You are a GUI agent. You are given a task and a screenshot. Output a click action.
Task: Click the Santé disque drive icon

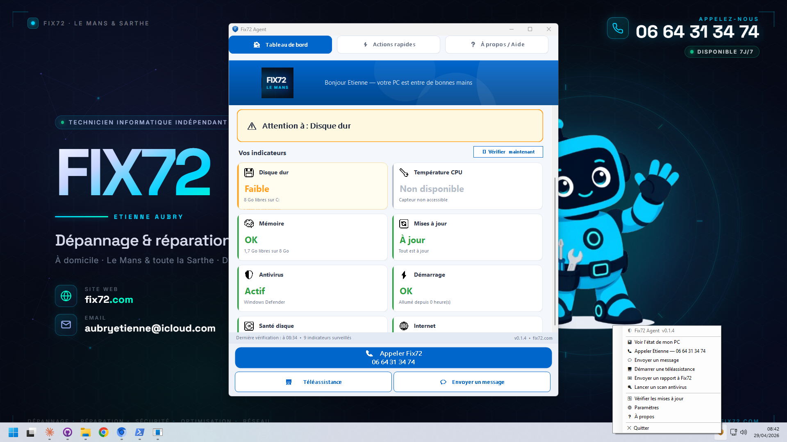tap(249, 326)
